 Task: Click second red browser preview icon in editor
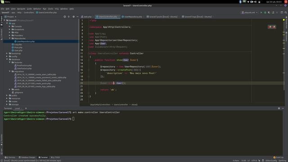[274, 27]
